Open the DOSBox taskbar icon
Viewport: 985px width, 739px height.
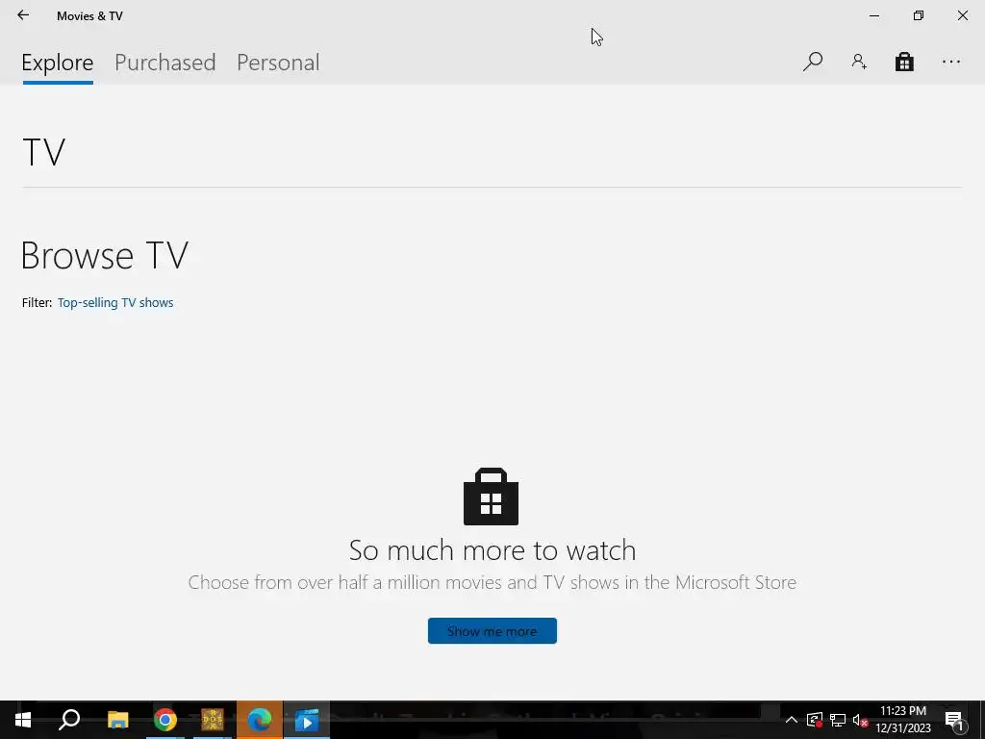(213, 720)
